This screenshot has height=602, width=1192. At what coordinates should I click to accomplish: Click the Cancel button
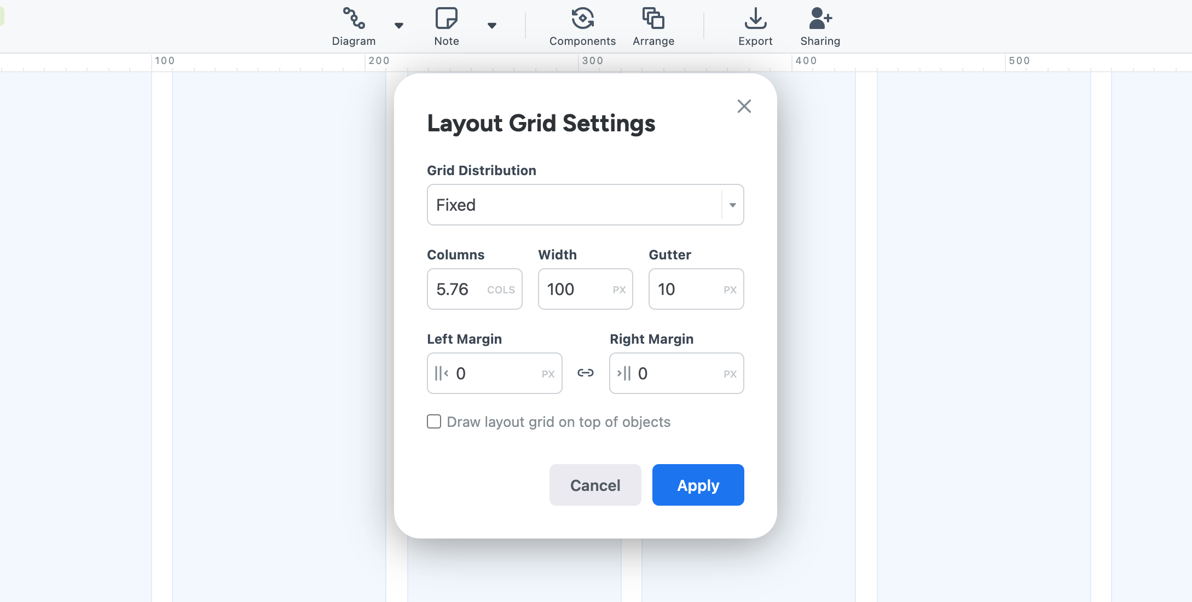tap(595, 484)
